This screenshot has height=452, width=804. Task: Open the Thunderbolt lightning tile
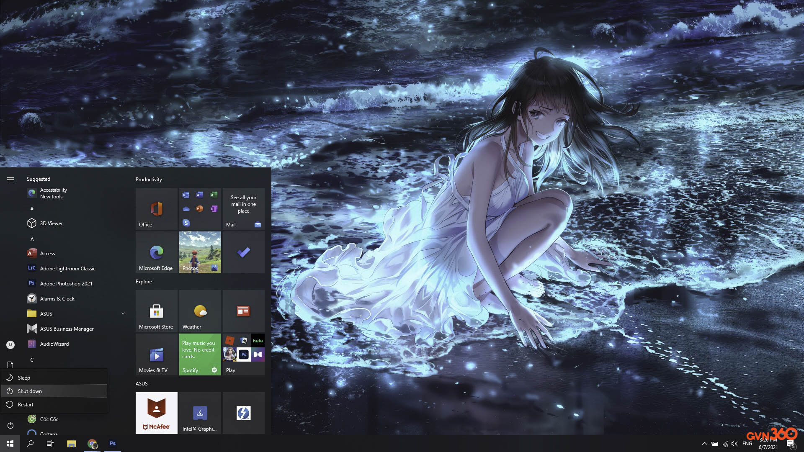[x=244, y=413]
